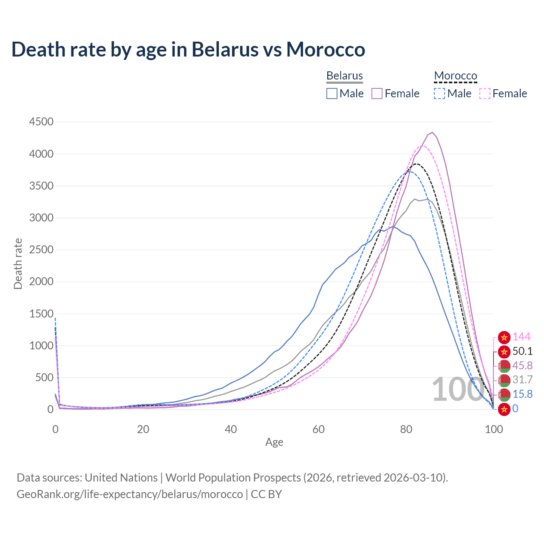Toggle the Belarus Female legend checkbox
The width and height of the screenshot is (544, 544).
377,93
